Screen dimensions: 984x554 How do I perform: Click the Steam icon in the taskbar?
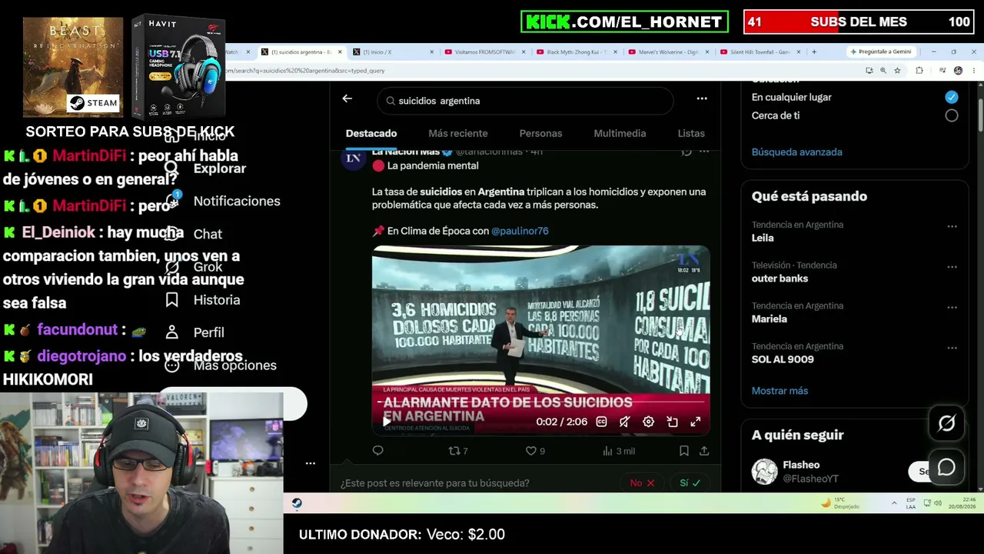297,503
